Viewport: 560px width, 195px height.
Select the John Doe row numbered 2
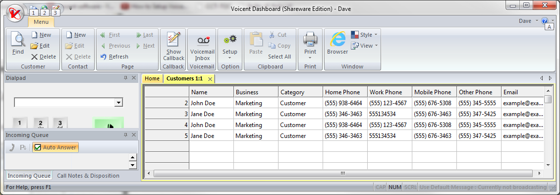click(x=344, y=103)
